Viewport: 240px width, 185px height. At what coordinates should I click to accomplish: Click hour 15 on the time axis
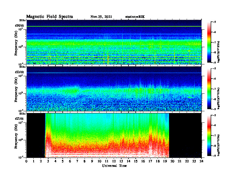click(x=136, y=161)
